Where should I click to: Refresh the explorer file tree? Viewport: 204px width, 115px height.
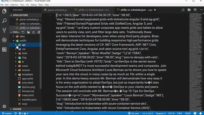point(33,32)
